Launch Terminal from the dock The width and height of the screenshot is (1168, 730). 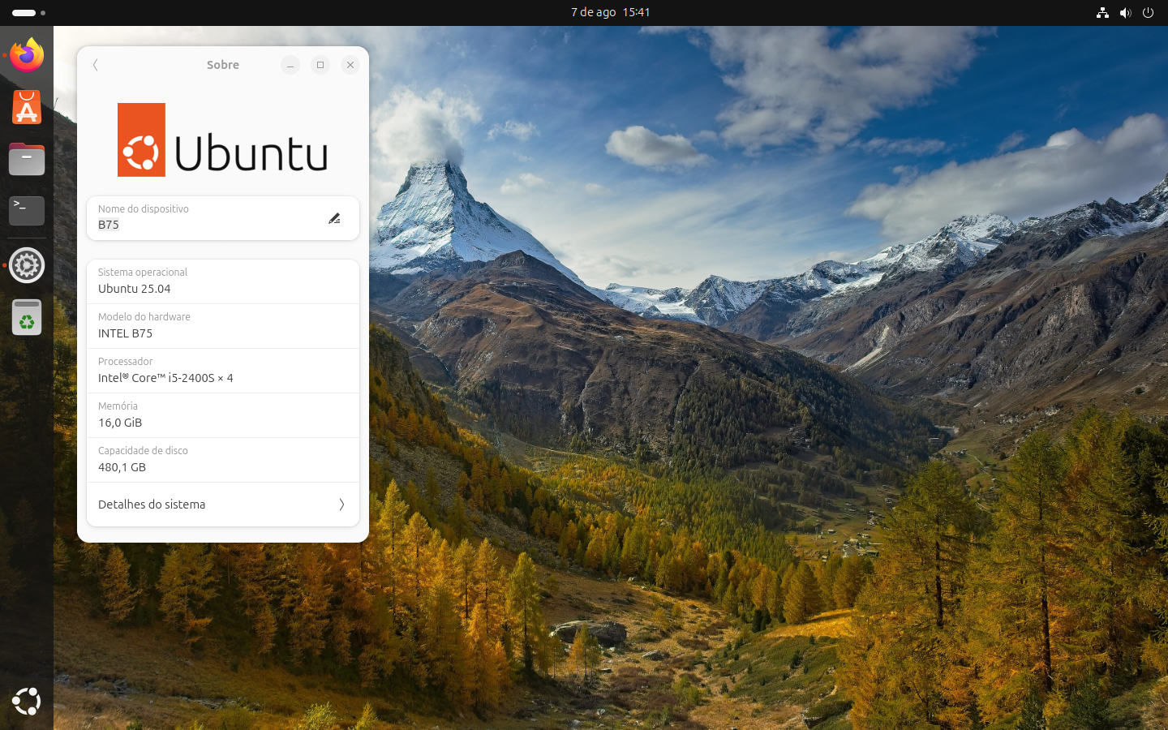(27, 211)
